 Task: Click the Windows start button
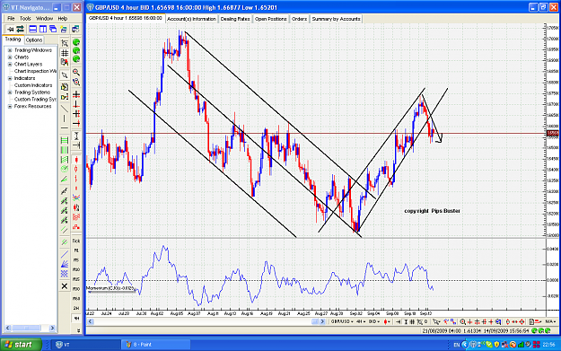pyautogui.click(x=22, y=345)
